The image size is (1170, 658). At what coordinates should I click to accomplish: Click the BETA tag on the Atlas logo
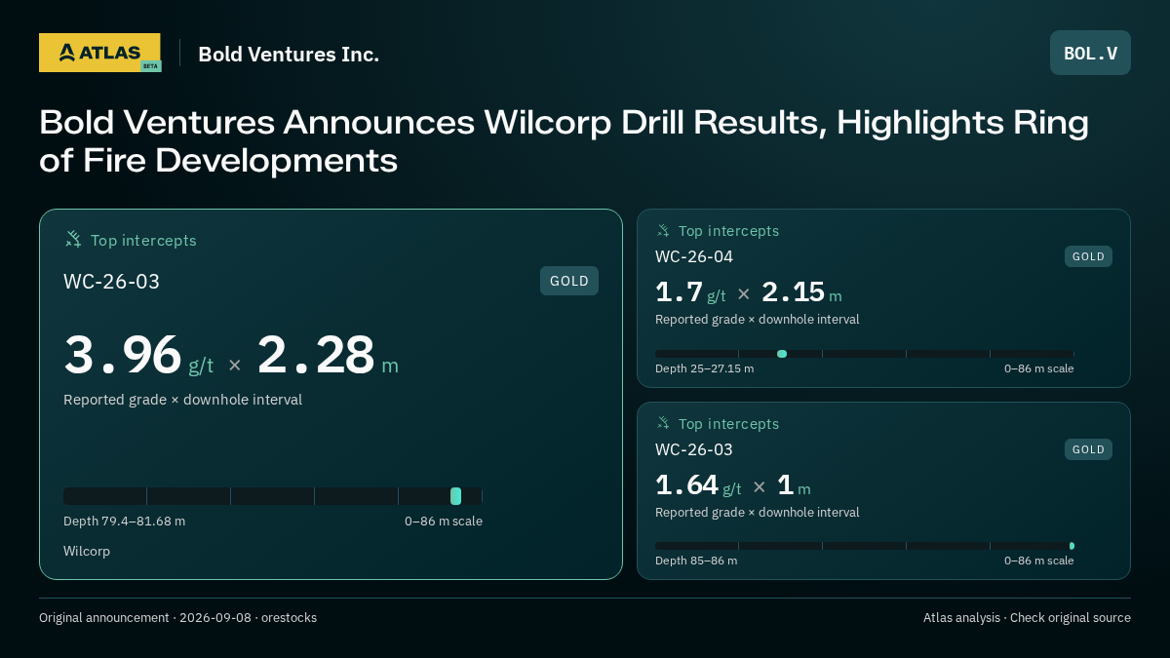click(x=150, y=66)
